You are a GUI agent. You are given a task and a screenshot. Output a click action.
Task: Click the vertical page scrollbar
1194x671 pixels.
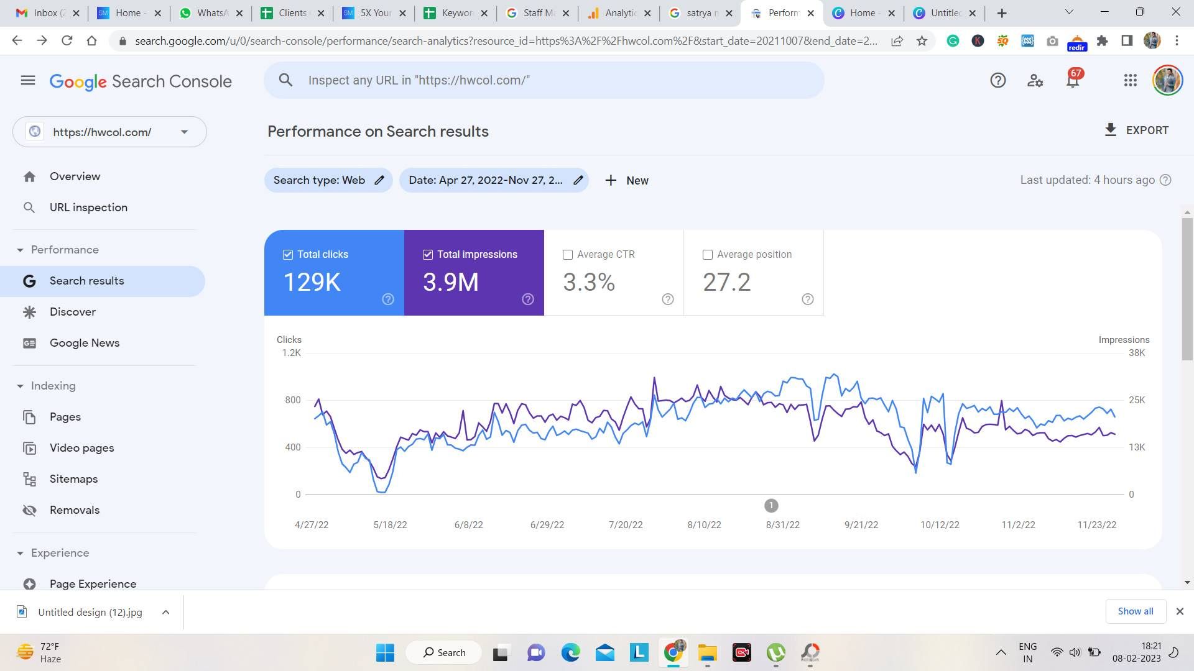[x=1187, y=289]
